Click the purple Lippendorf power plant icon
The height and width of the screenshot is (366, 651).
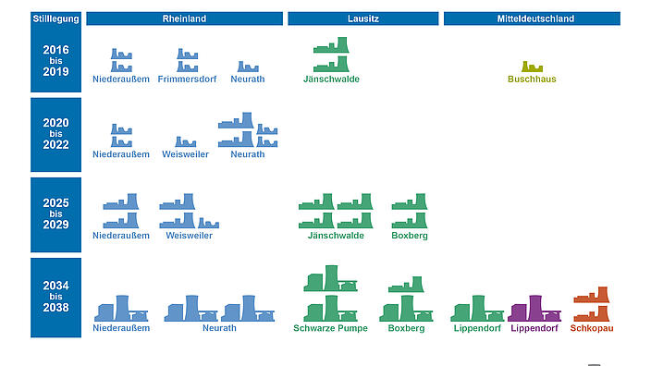tap(534, 309)
